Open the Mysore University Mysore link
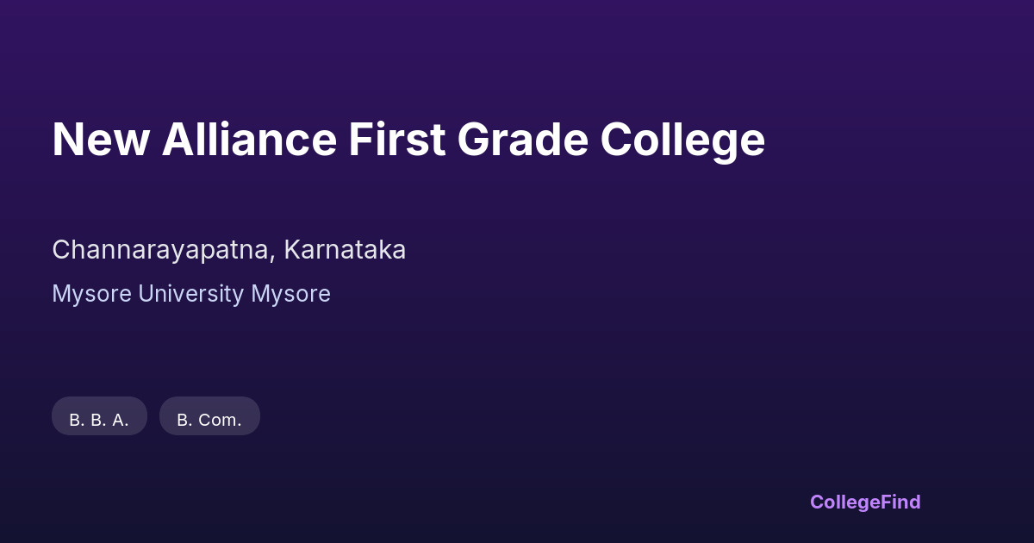Image resolution: width=1034 pixels, height=543 pixels. click(x=191, y=294)
